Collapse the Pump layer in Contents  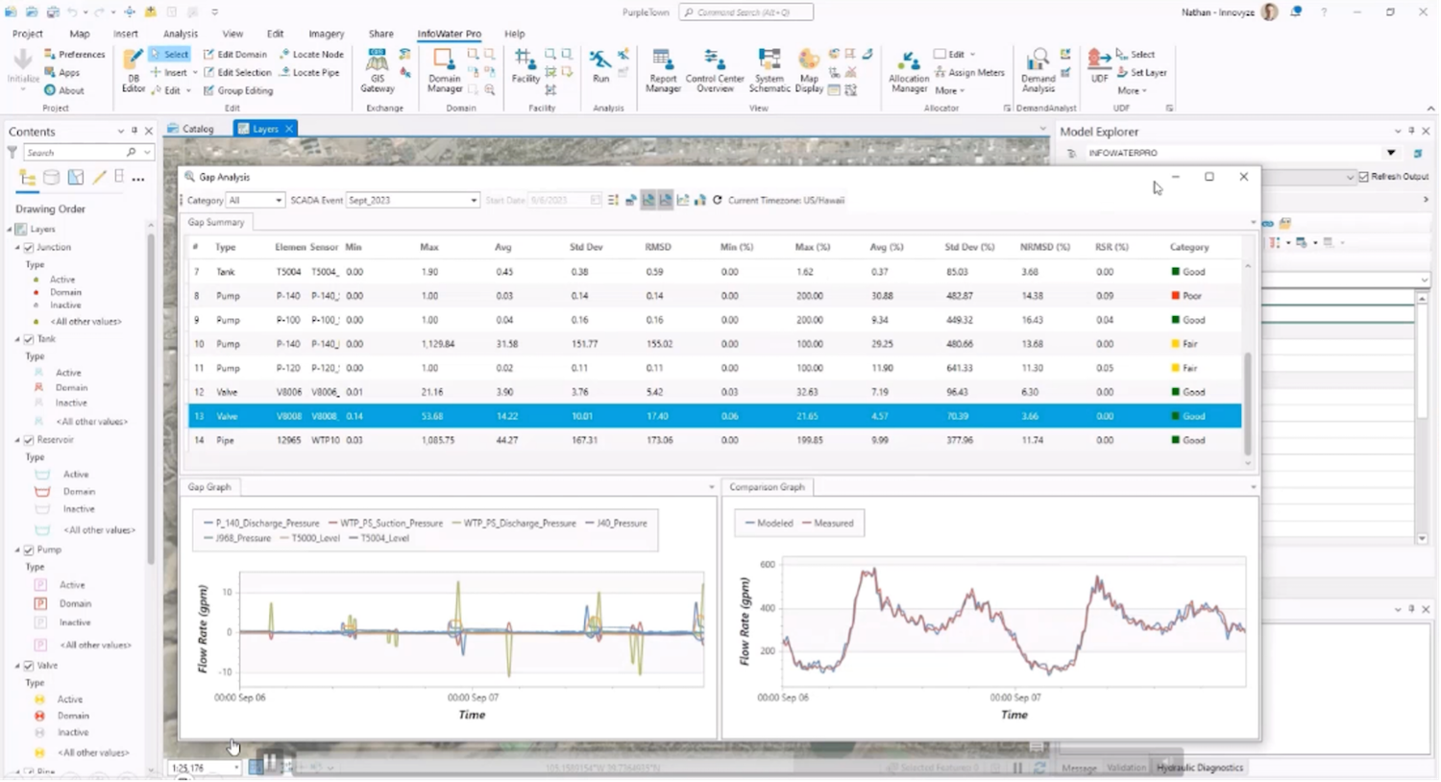tap(17, 550)
